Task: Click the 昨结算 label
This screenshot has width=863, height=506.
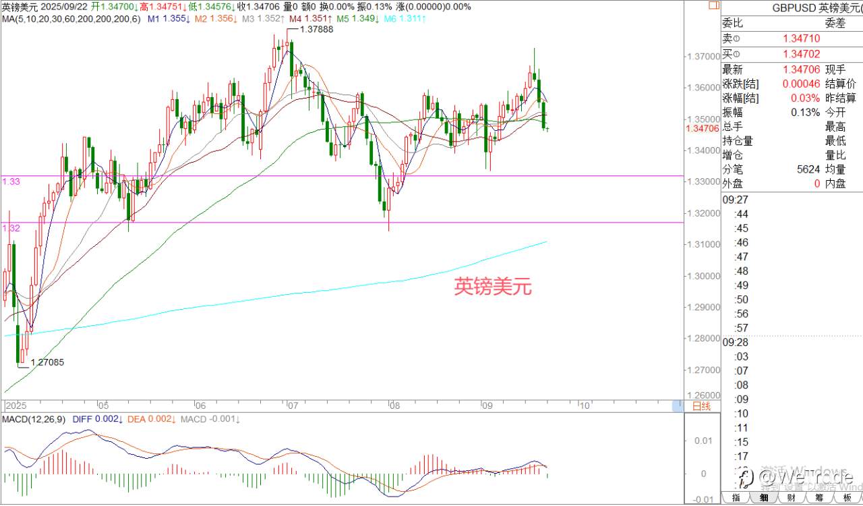Action: tap(841, 98)
